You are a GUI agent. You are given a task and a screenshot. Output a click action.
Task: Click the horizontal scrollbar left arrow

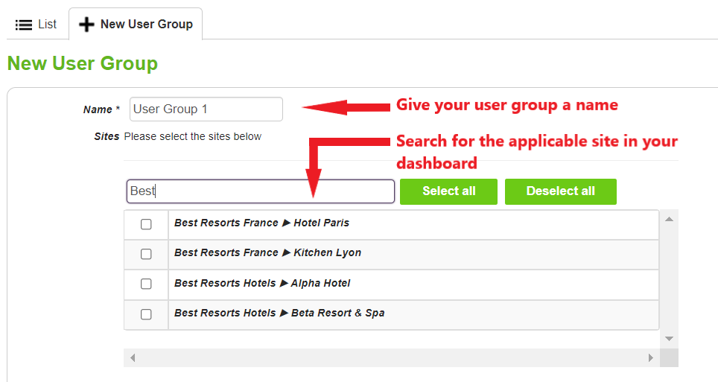(133, 358)
